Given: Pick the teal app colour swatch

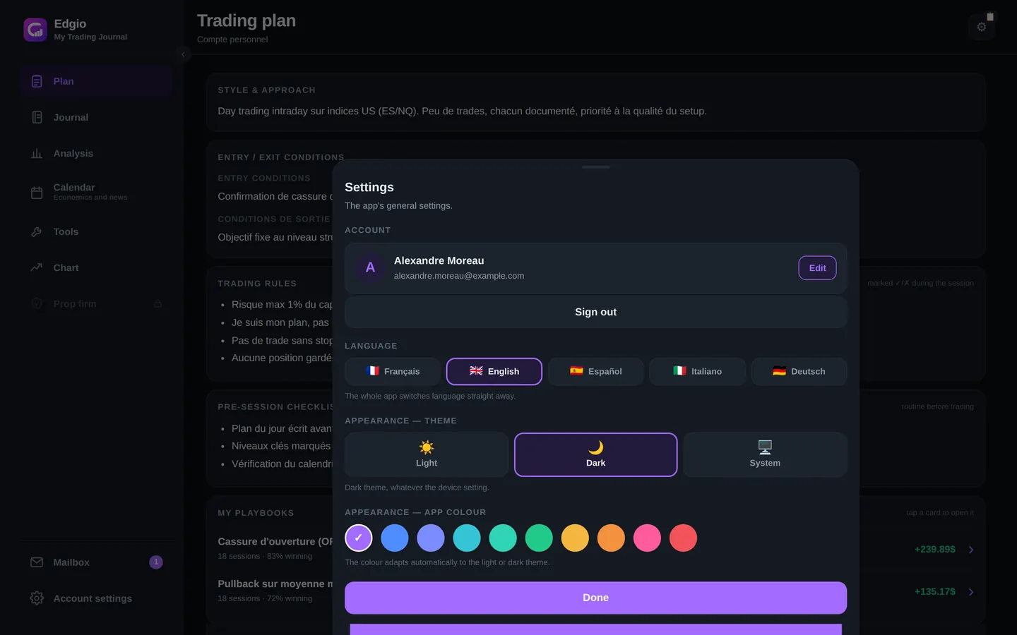Looking at the screenshot, I should click(503, 538).
